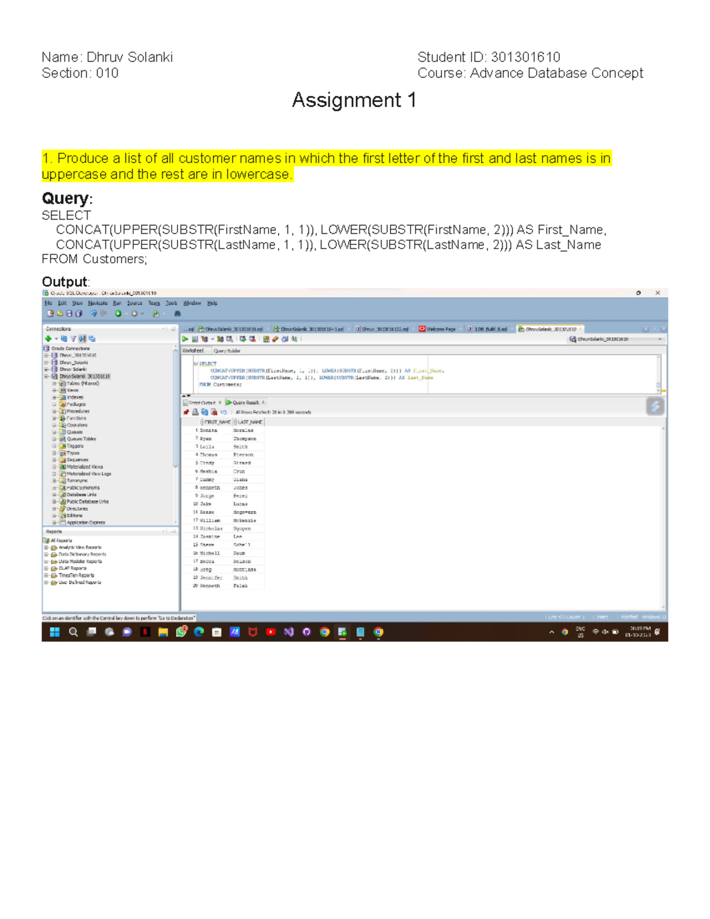Switch to the Query Builder tab
The height and width of the screenshot is (919, 710).
(x=228, y=350)
